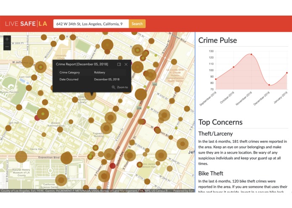Click the map zoom in plus button
This screenshot has height=208, width=292.
7,39
